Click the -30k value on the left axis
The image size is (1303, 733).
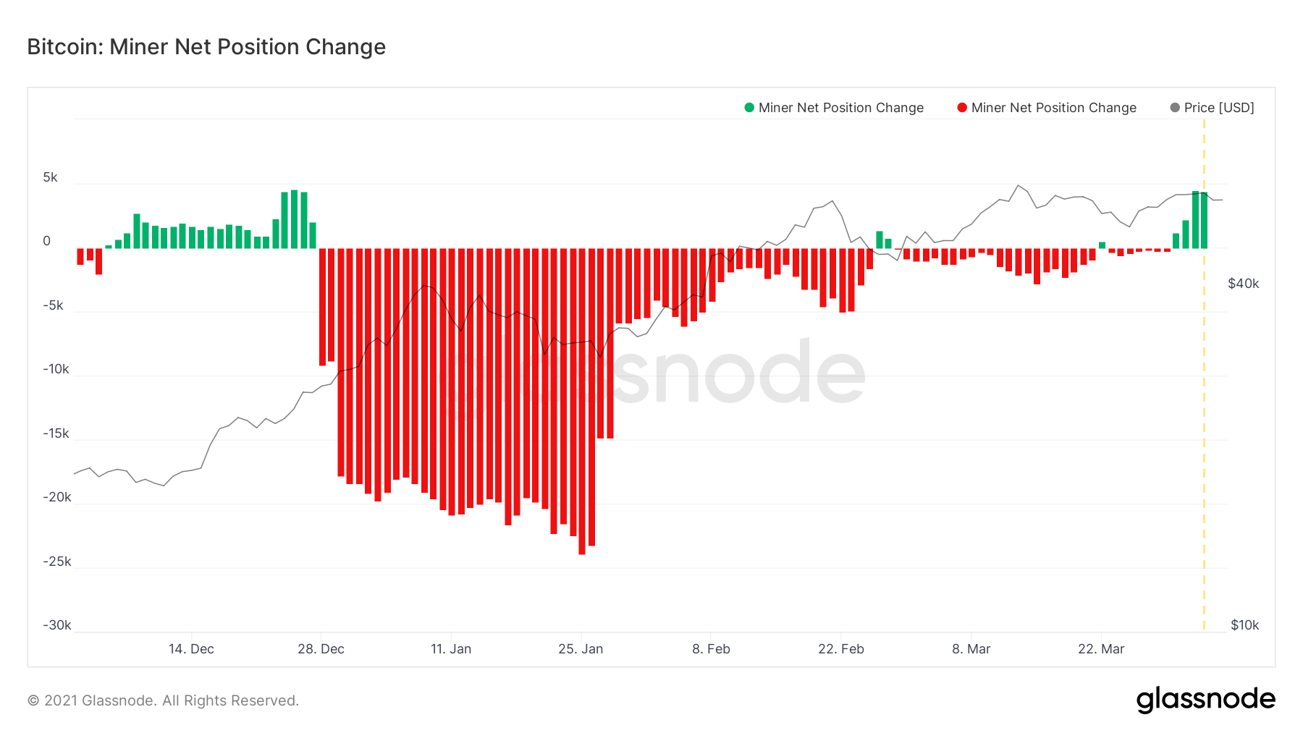point(56,625)
